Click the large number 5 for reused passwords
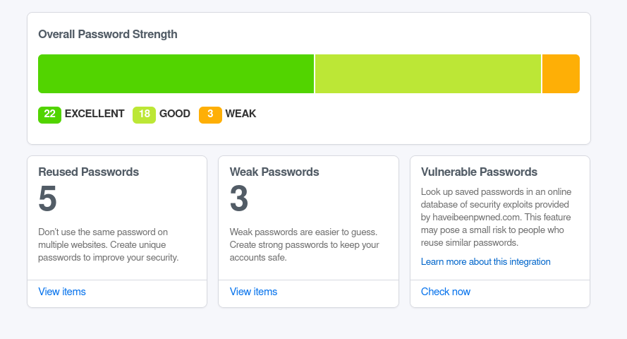The width and height of the screenshot is (627, 339). click(x=47, y=200)
